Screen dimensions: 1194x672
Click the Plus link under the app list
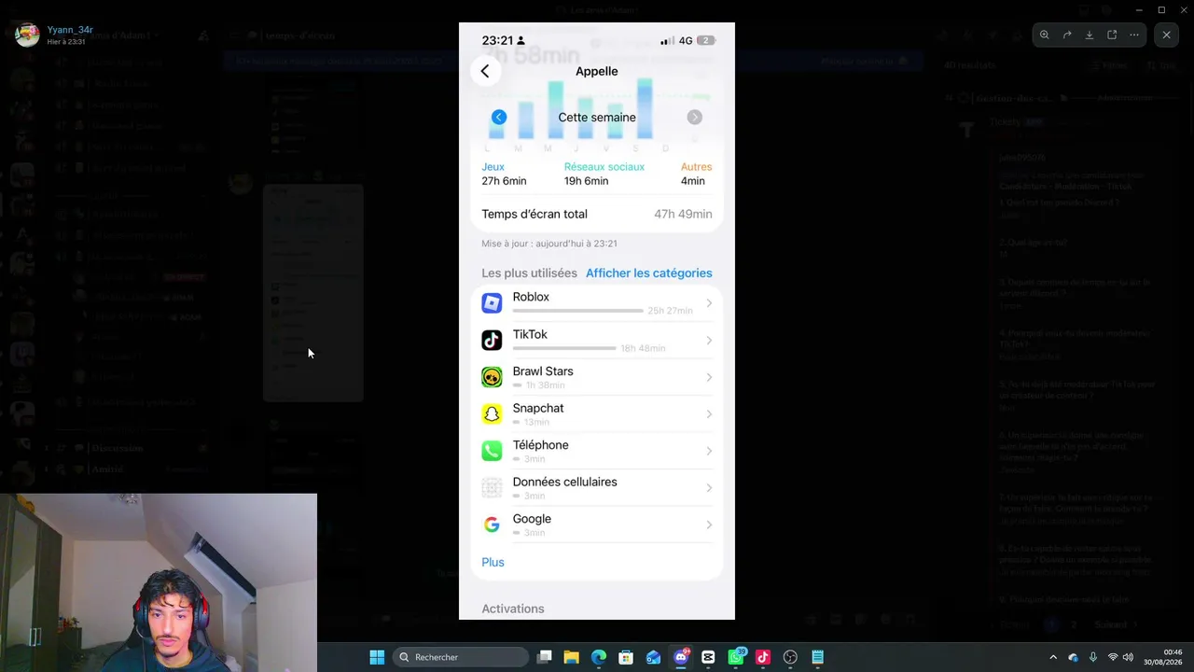493,562
